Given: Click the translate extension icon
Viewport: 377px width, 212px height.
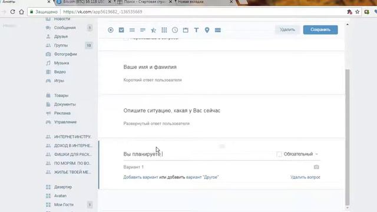Looking at the screenshot, I should 349,12.
